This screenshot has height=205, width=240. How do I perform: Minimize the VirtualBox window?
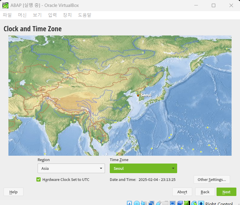click(196, 5)
